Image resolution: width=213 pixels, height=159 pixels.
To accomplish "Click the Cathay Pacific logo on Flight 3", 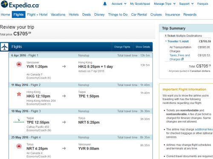I will pyautogui.click(x=19, y=121).
